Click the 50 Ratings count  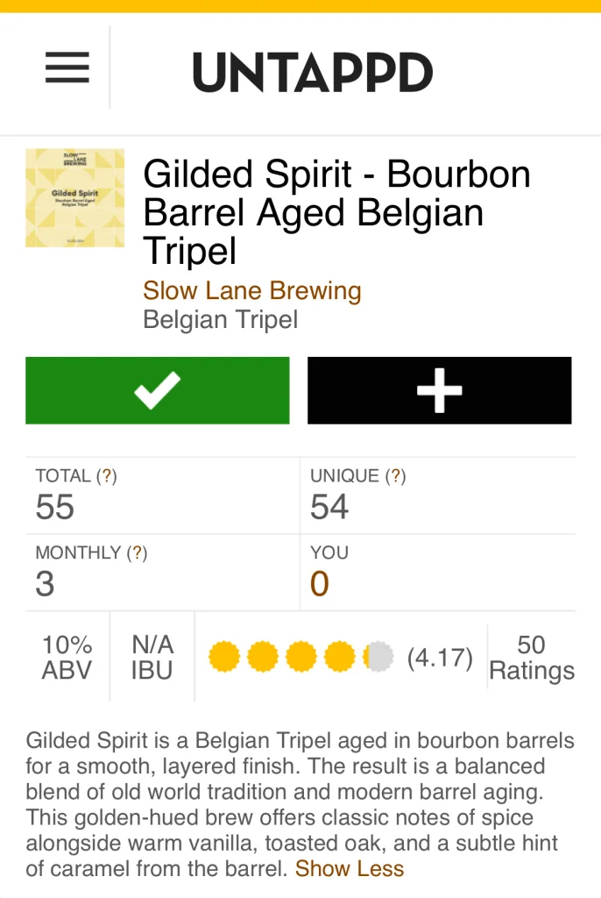pos(531,658)
